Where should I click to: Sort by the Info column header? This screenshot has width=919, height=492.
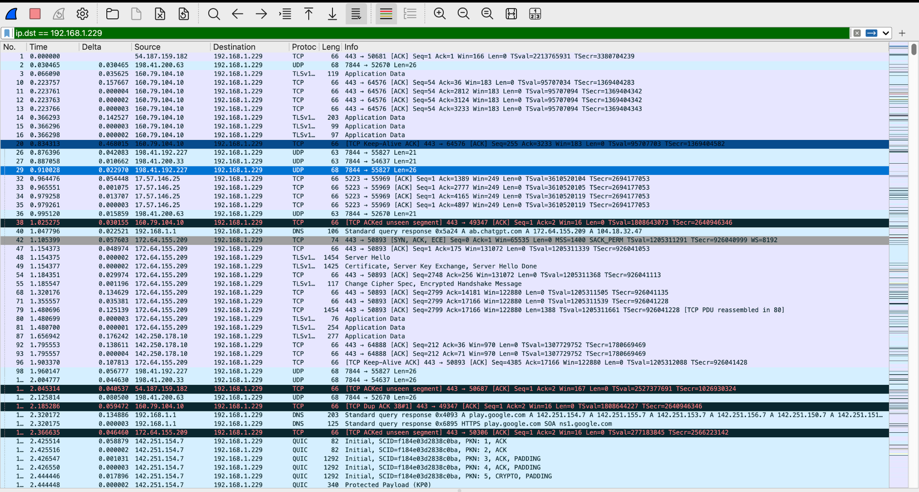pos(615,47)
